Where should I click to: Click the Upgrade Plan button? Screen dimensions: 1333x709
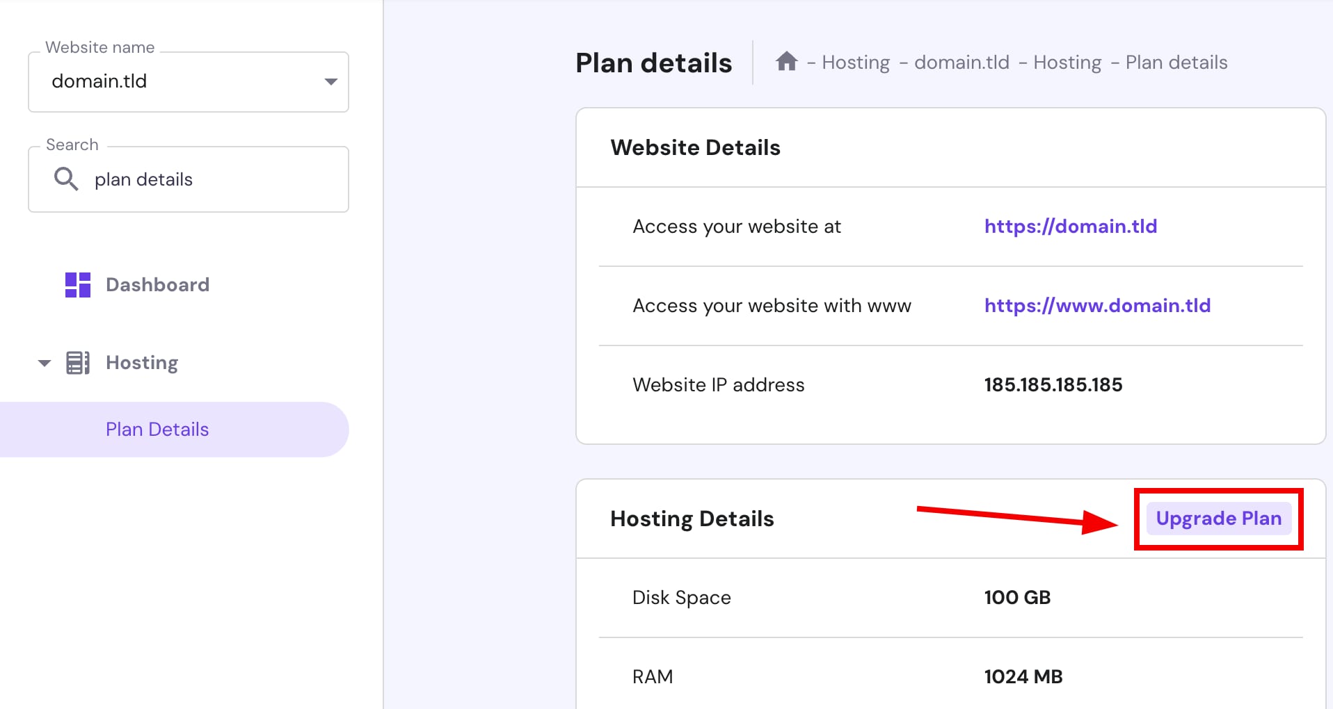pos(1219,518)
